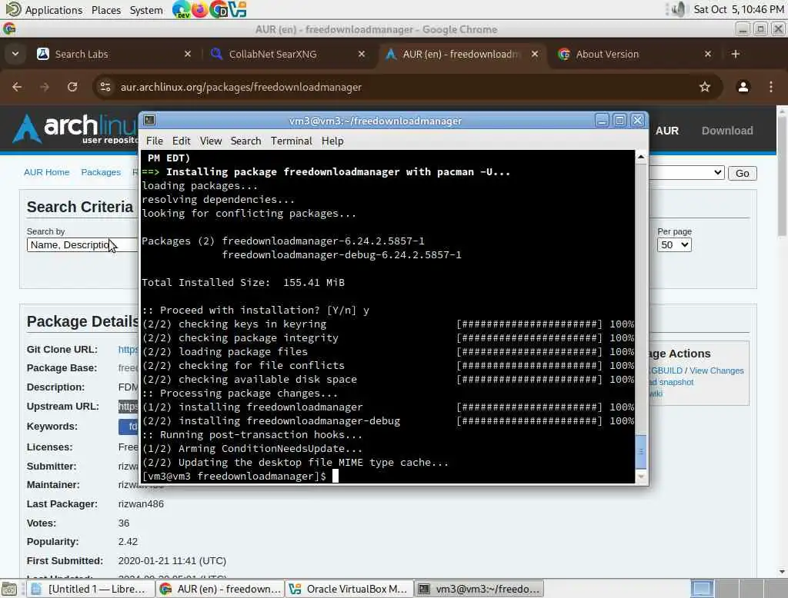Click terminal window menu icon in titlebar
This screenshot has height=598, width=788.
tap(149, 120)
